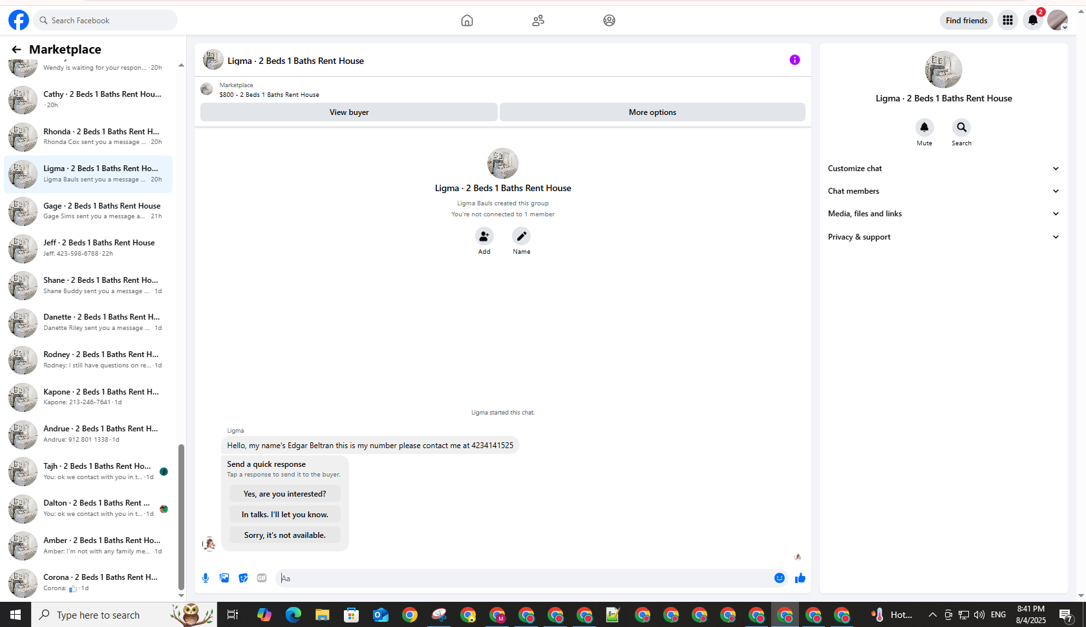1086x627 pixels.
Task: Open Kapone's conversation in the list
Action: (x=89, y=396)
